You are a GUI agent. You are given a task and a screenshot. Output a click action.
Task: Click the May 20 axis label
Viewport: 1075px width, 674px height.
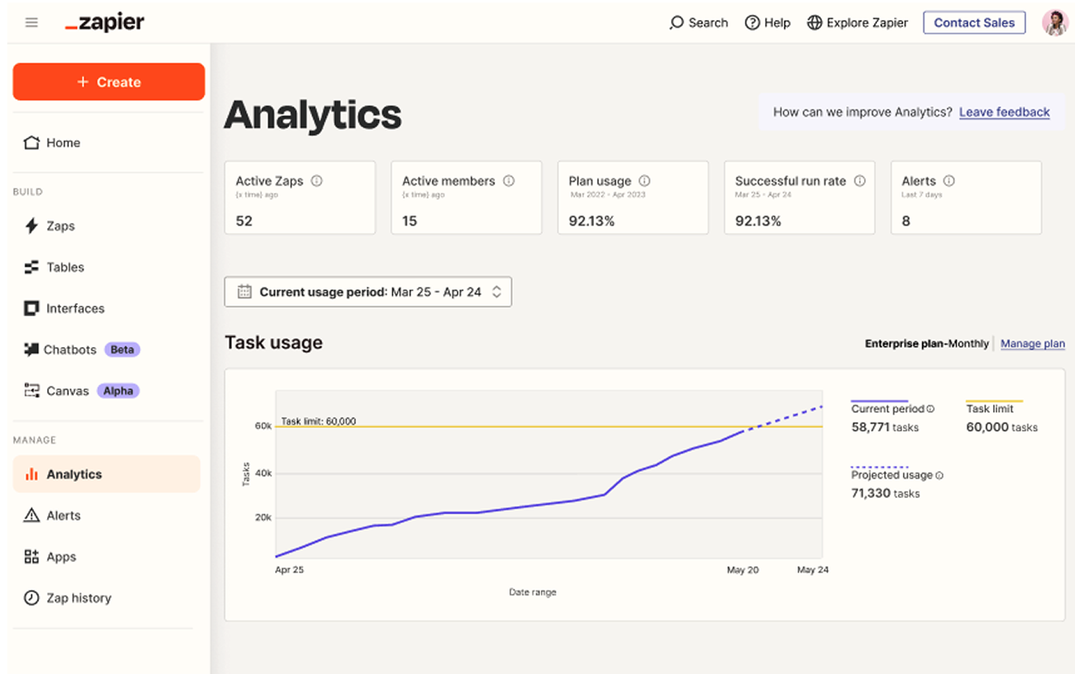coord(742,570)
